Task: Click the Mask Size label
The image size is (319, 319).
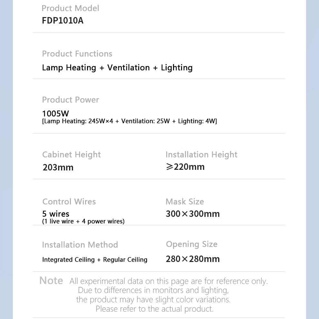Action: click(185, 202)
